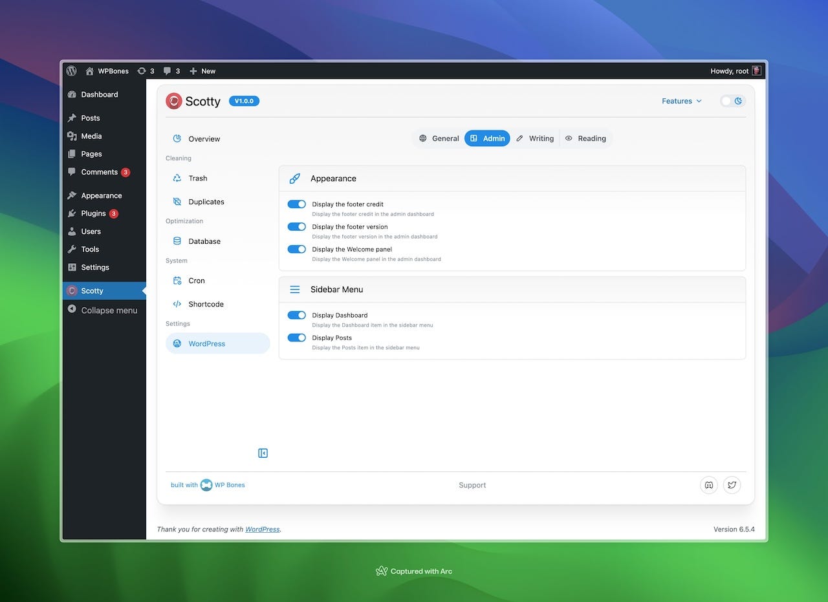828x602 pixels.
Task: Toggle Display Dashboard switch
Action: [296, 315]
